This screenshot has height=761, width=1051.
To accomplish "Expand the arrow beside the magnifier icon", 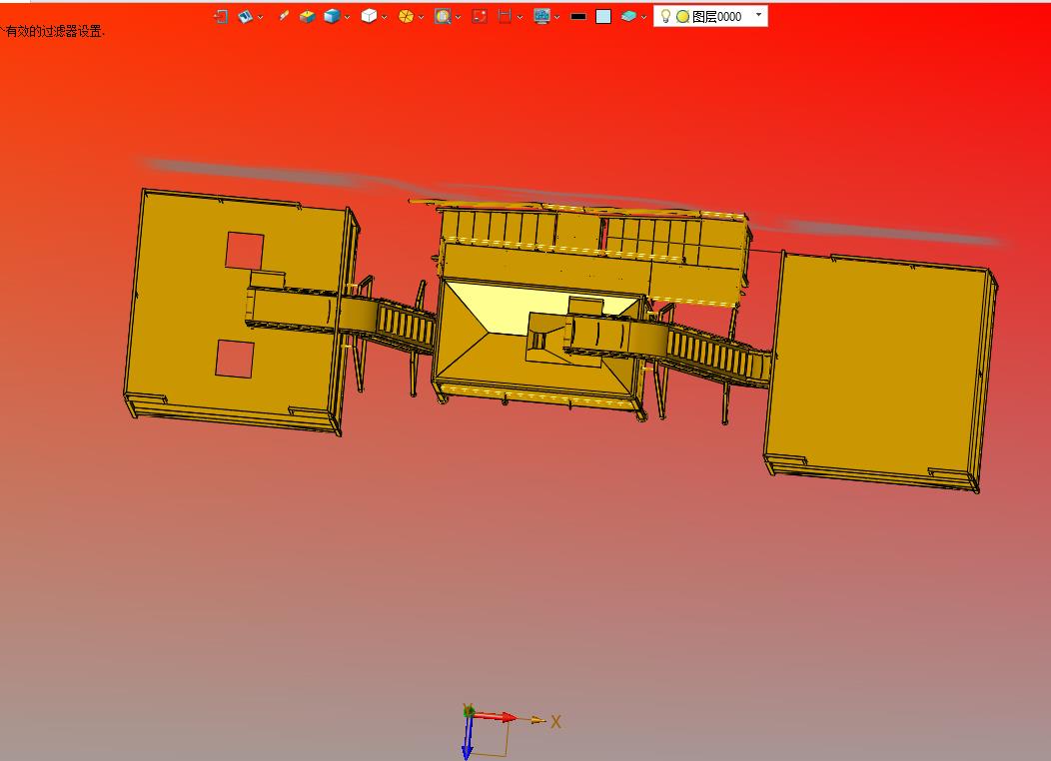I will pos(458,17).
